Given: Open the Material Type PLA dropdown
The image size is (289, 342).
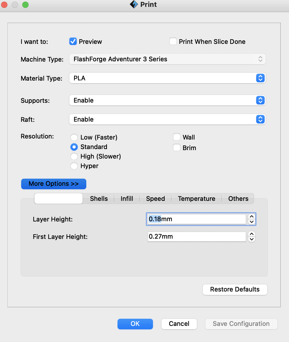Looking at the screenshot, I should point(167,78).
